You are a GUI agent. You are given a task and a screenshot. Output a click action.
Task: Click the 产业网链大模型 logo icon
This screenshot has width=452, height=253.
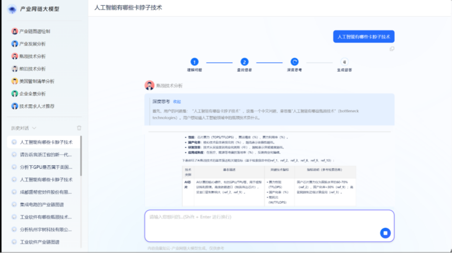(12, 9)
